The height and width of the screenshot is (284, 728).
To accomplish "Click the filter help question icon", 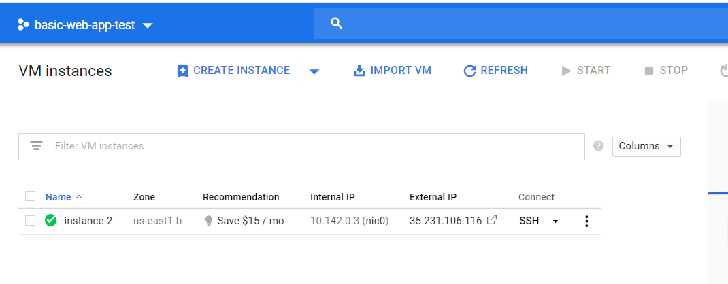I will [x=599, y=146].
